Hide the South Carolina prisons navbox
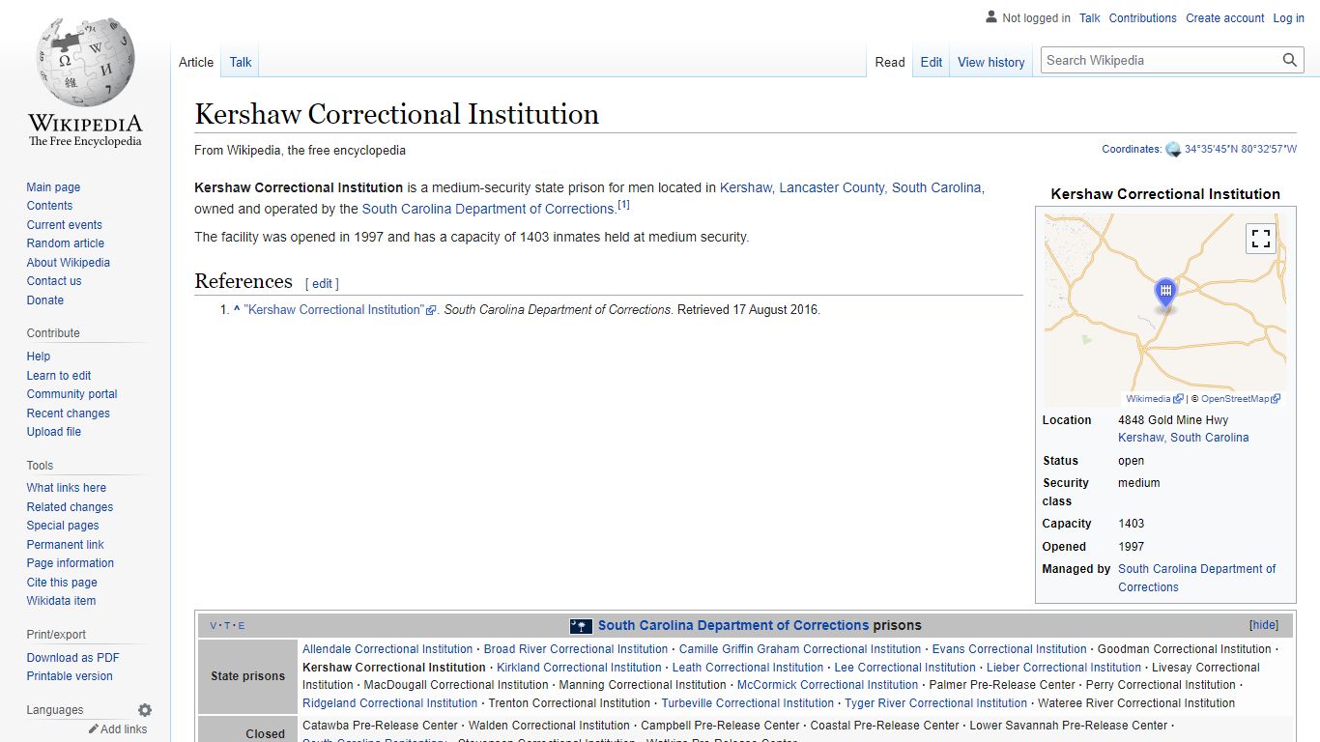The width and height of the screenshot is (1320, 742). coord(1263,625)
